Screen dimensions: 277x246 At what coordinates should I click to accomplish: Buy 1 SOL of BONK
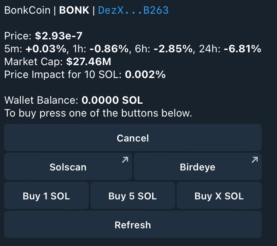tap(46, 196)
